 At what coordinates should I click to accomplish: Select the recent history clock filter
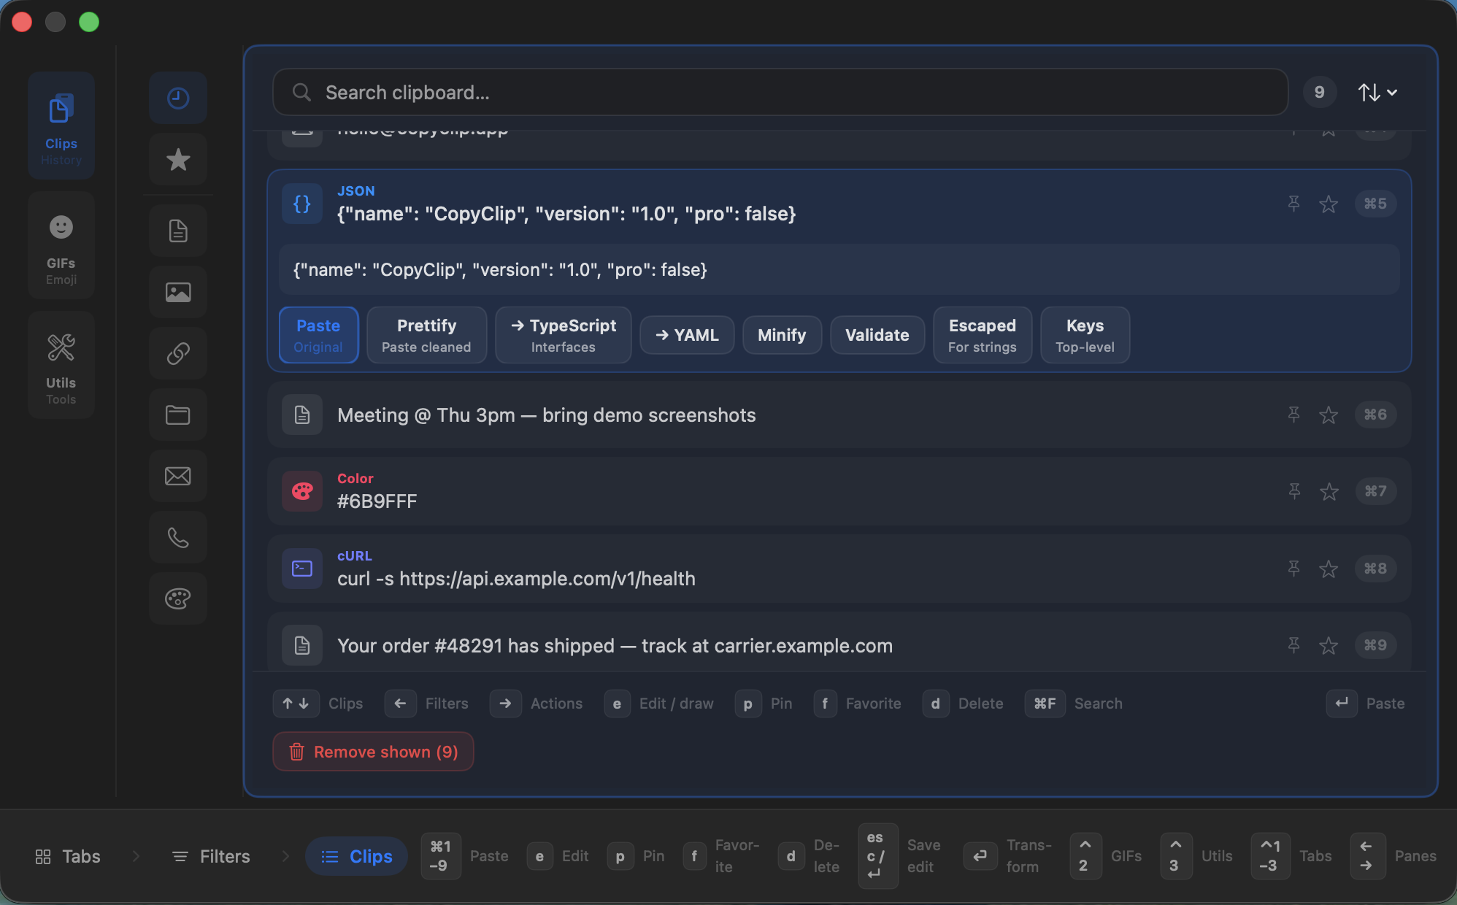coord(178,98)
